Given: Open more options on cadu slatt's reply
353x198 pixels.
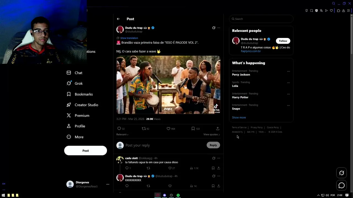Looking at the screenshot, I should tap(219, 158).
